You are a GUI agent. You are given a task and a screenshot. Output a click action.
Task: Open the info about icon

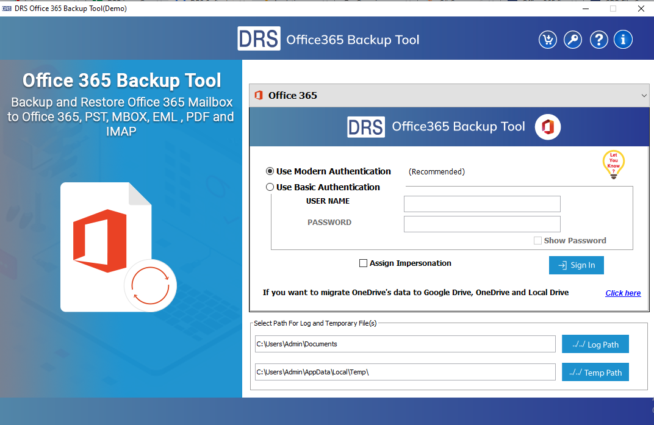click(x=623, y=40)
